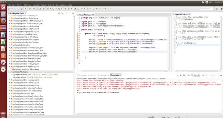Expand src/plugin/urlmeta/src/java in the tree
Image resolution: width=223 pixels, height=118 pixels.
point(9,93)
